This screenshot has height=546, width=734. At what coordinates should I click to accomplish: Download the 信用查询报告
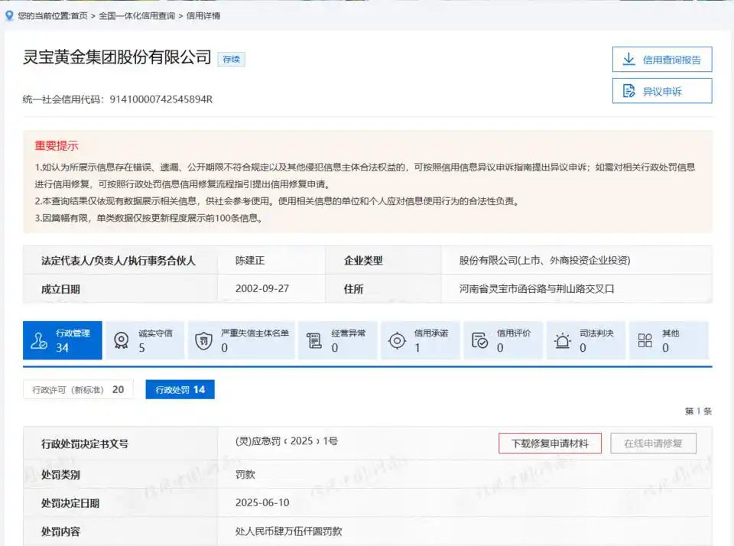[662, 60]
